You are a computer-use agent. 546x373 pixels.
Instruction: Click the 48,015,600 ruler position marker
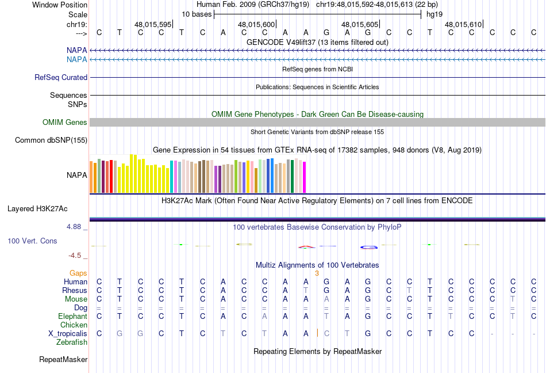(x=257, y=24)
